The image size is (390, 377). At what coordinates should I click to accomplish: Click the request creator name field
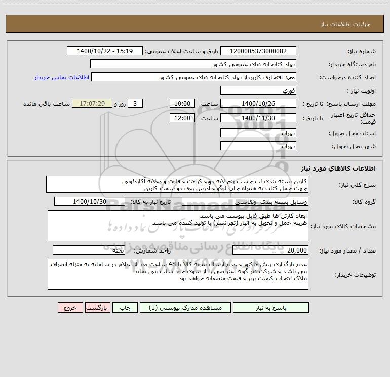coord(194,77)
